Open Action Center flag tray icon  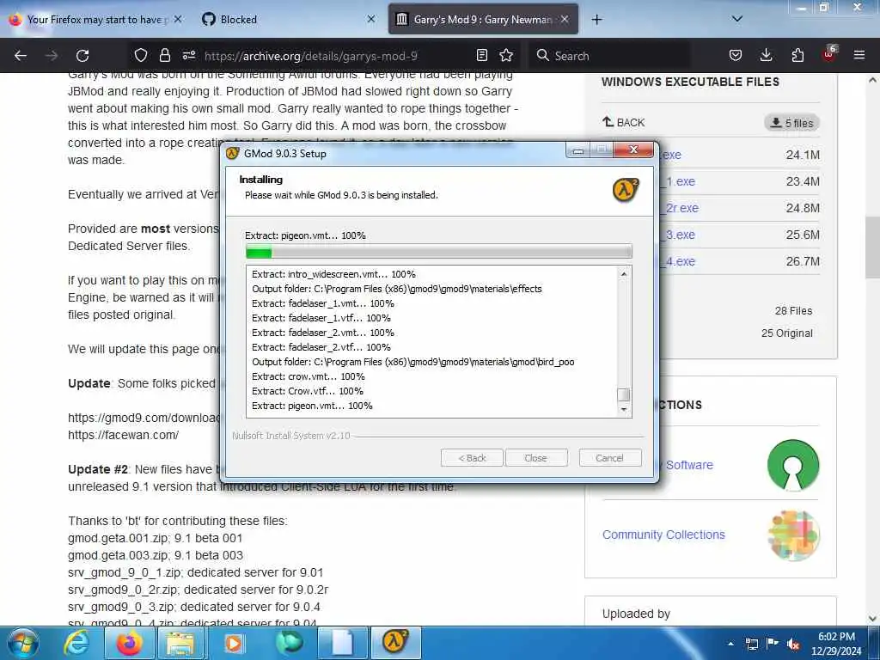(773, 644)
